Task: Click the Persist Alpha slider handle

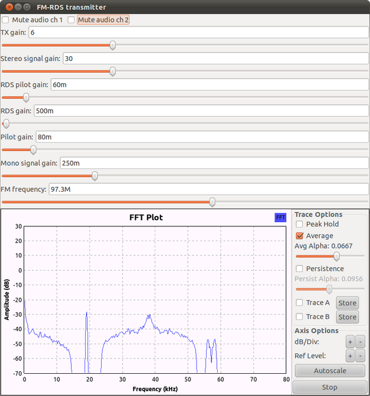Action: pyautogui.click(x=329, y=289)
